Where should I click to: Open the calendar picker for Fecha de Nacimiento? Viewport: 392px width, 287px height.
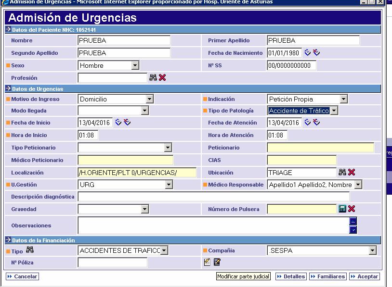[307, 53]
